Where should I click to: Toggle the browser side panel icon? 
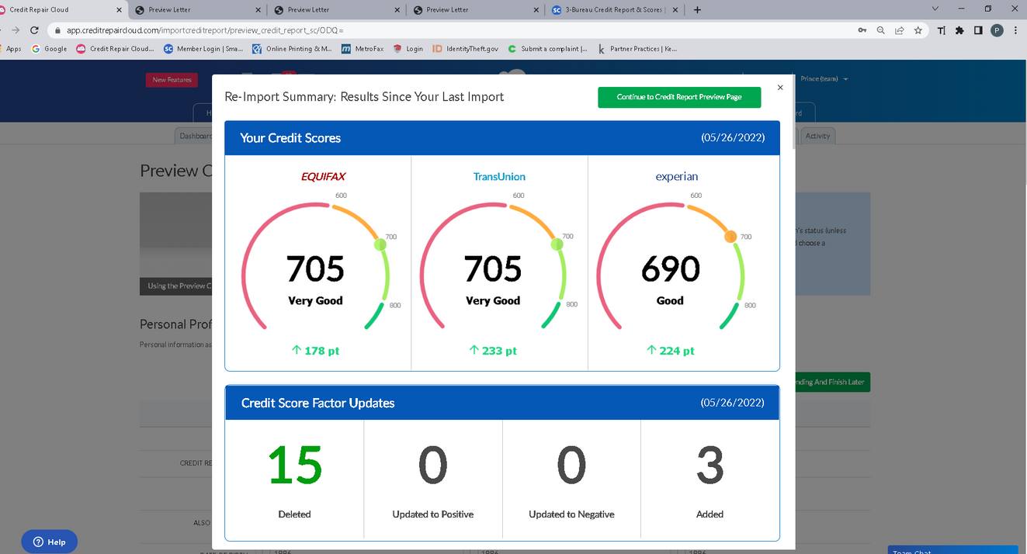(978, 30)
